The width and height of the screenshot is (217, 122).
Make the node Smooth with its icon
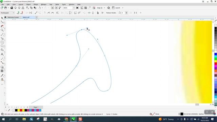(x=49, y=13)
